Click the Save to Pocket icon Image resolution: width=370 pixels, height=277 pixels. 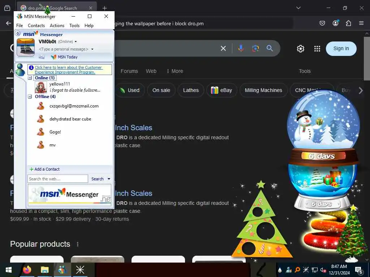[322, 23]
